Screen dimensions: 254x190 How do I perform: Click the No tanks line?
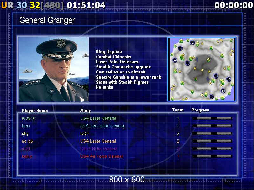[x=104, y=87]
